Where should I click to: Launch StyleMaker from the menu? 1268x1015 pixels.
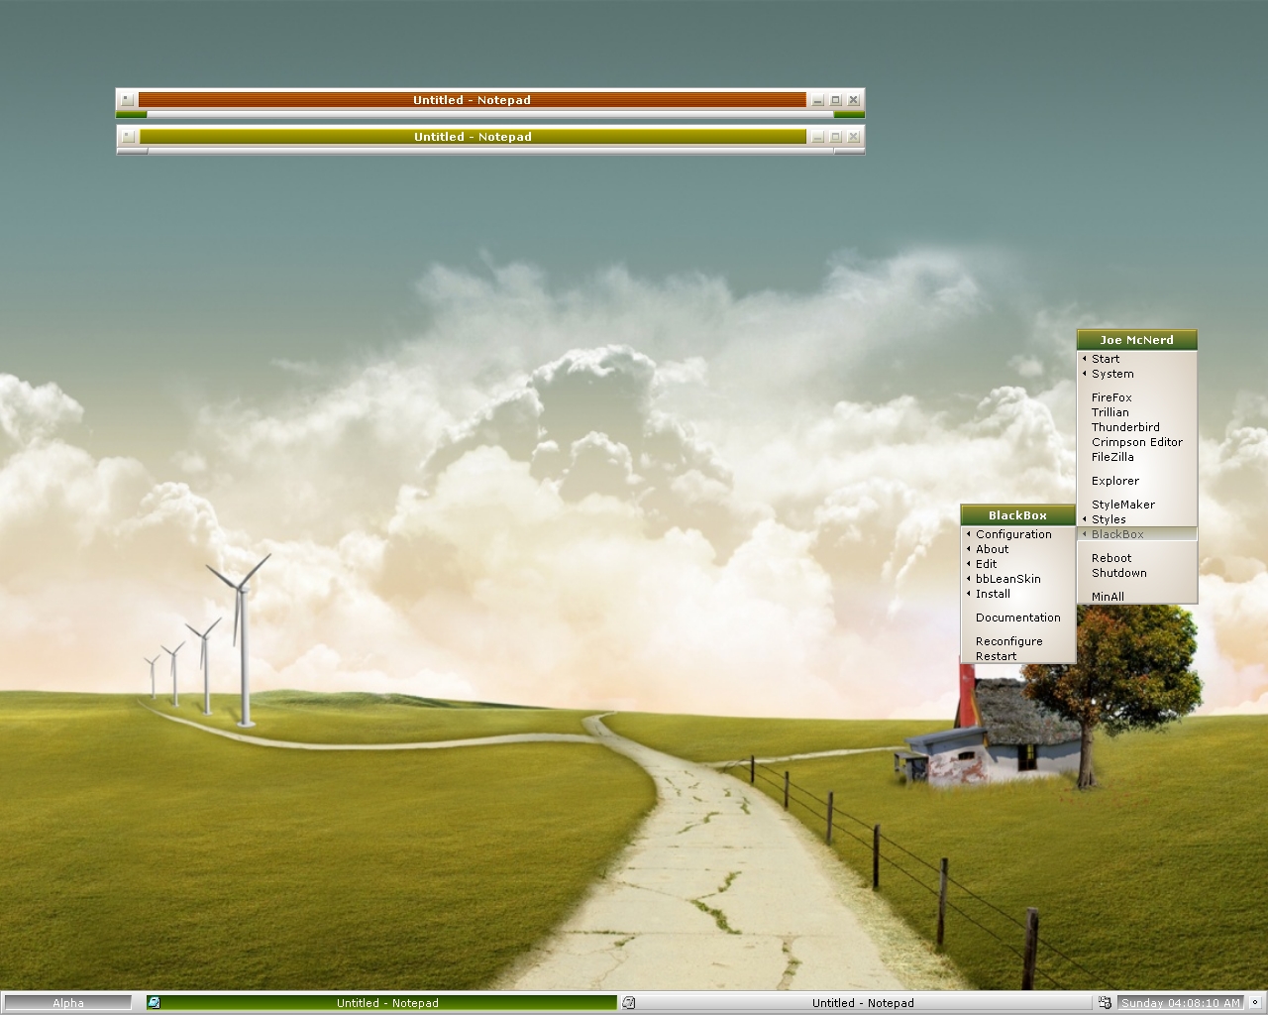click(1137, 505)
